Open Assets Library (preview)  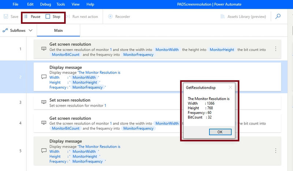pyautogui.click(x=243, y=16)
